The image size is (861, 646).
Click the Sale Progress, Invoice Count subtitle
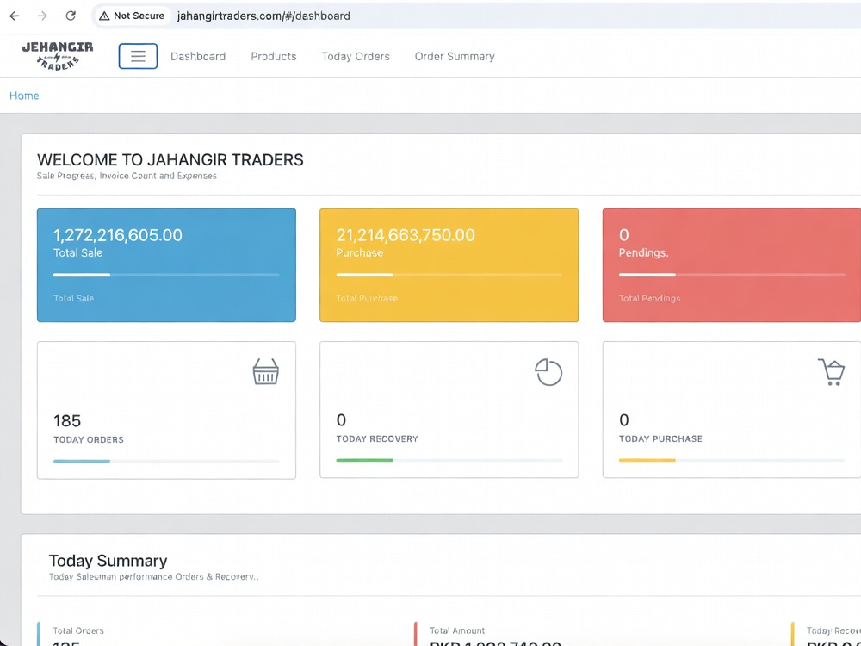tap(127, 176)
